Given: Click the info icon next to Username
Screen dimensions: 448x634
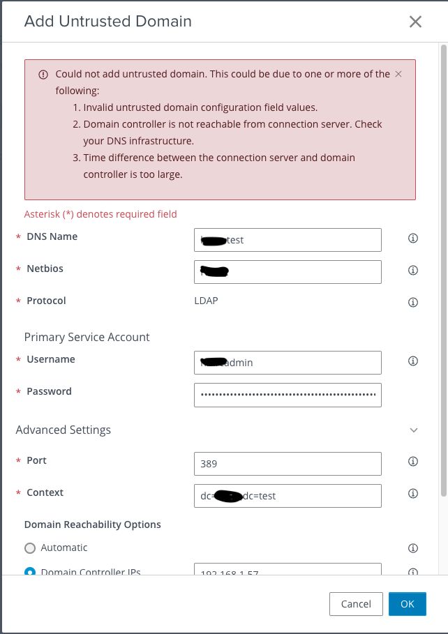Looking at the screenshot, I should pyautogui.click(x=412, y=361).
